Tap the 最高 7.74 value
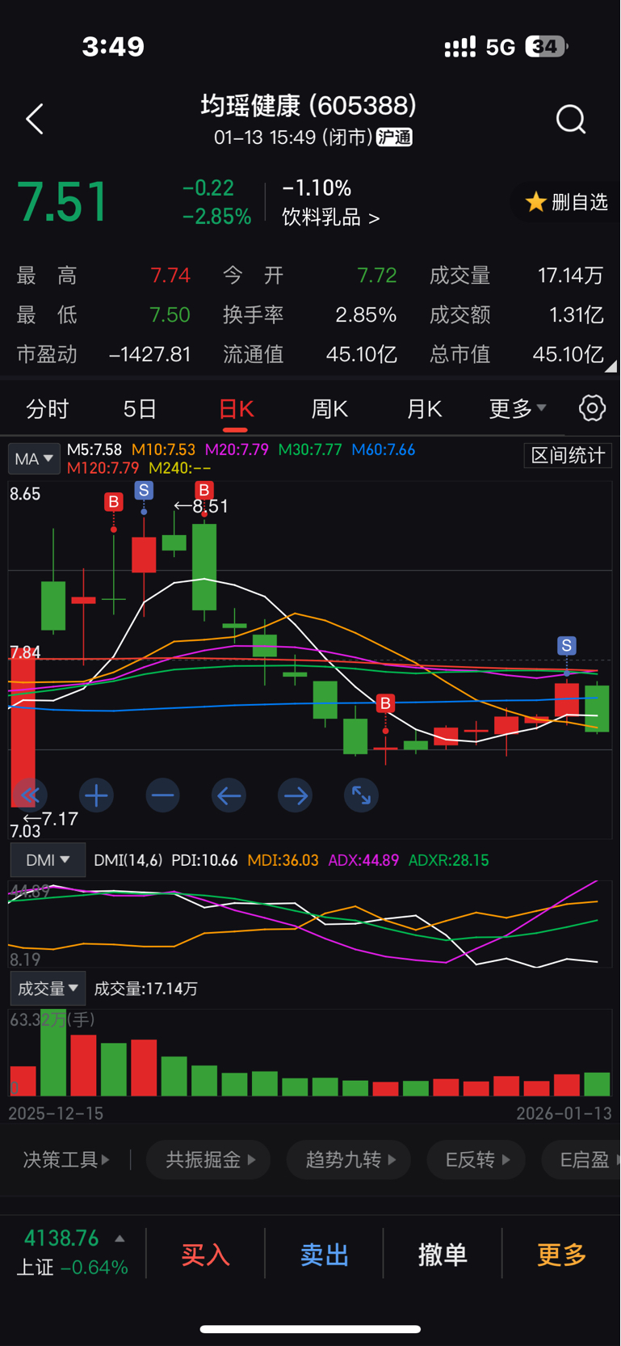Viewport: 621px width, 1346px height. point(170,276)
